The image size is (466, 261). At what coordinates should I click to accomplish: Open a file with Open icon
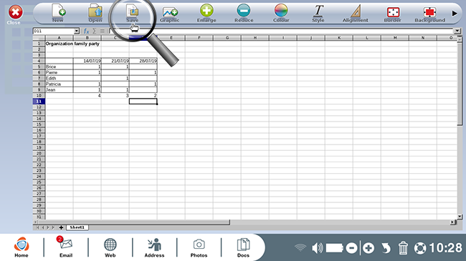tap(95, 13)
